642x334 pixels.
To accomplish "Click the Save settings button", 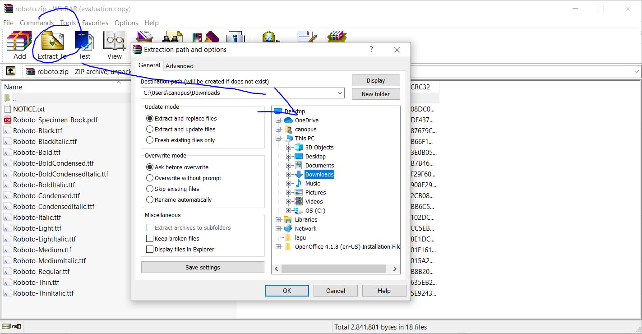I will (x=203, y=267).
